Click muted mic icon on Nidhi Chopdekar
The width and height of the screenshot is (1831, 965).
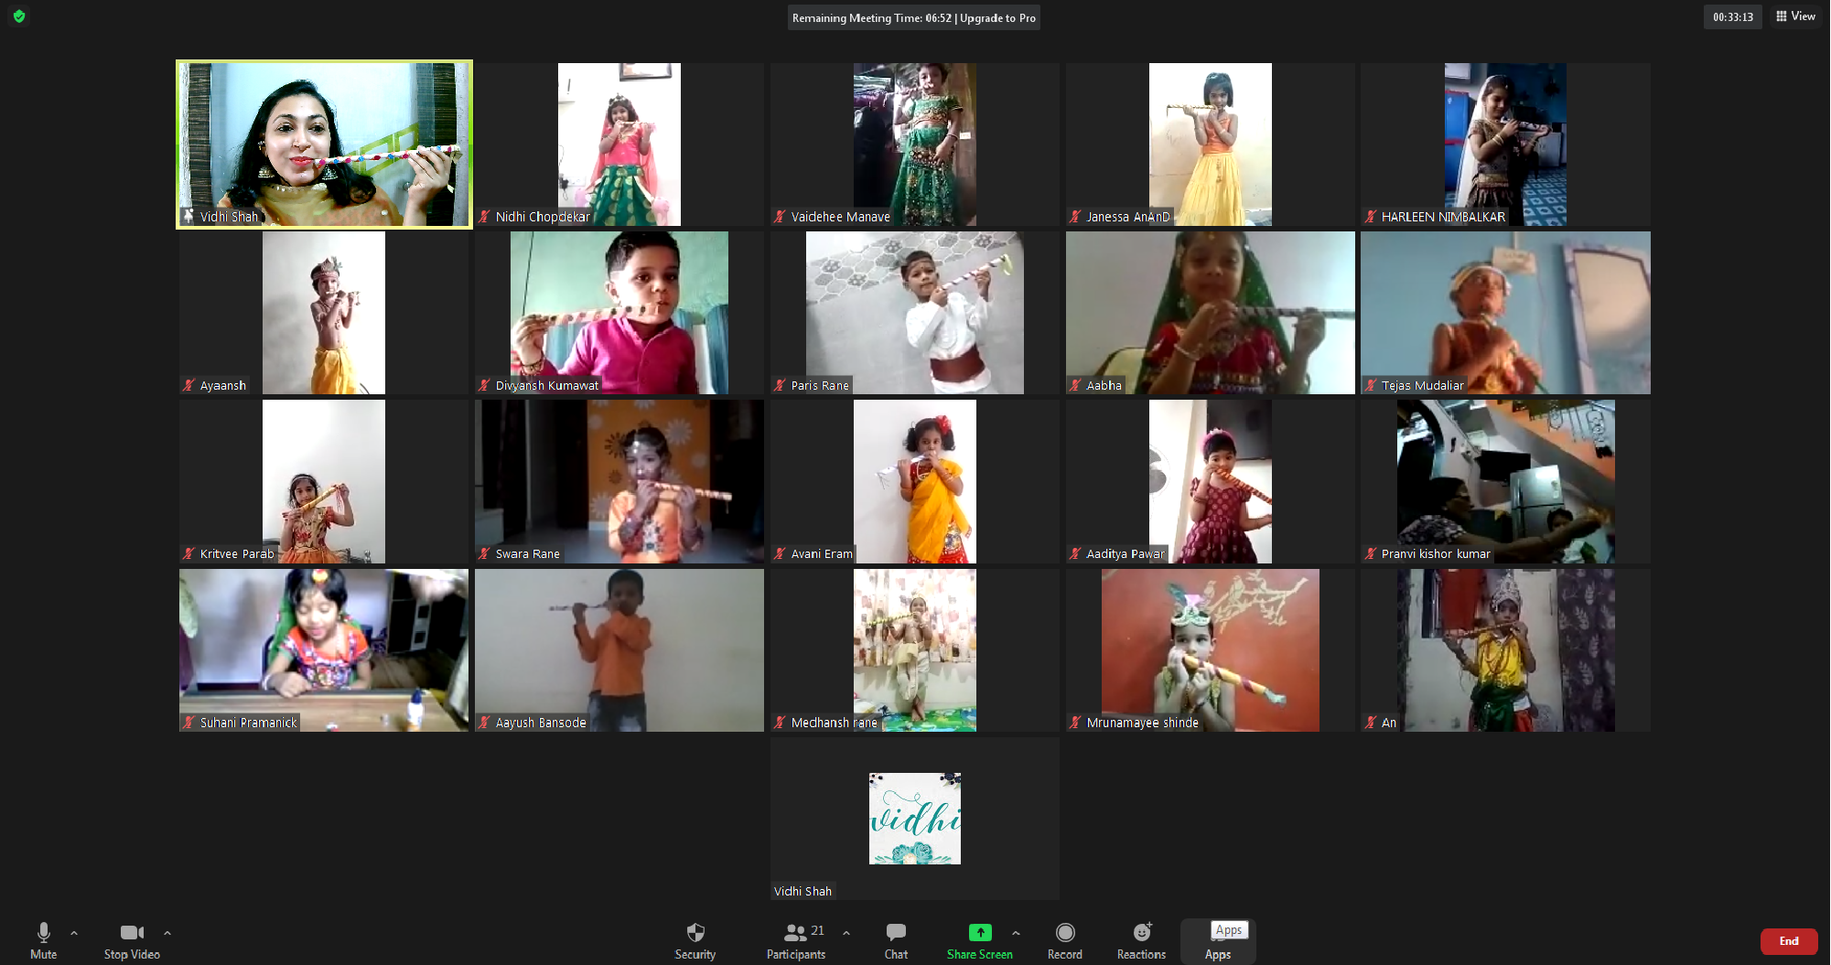coord(484,217)
